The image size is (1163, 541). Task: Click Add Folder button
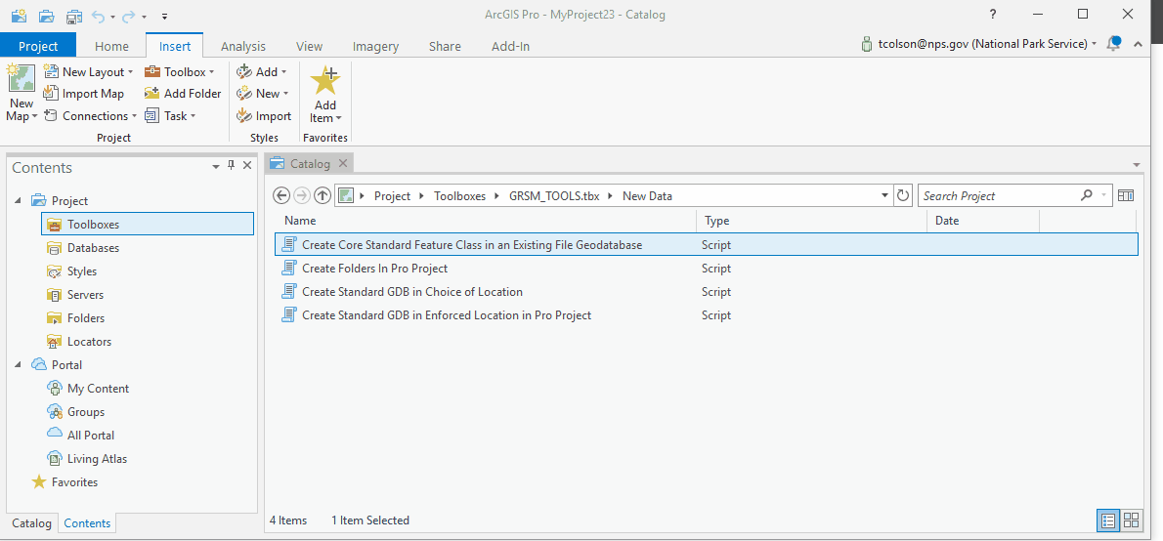click(183, 94)
